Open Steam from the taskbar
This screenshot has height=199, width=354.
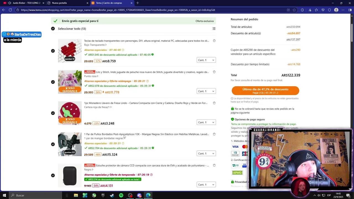(x=112, y=195)
